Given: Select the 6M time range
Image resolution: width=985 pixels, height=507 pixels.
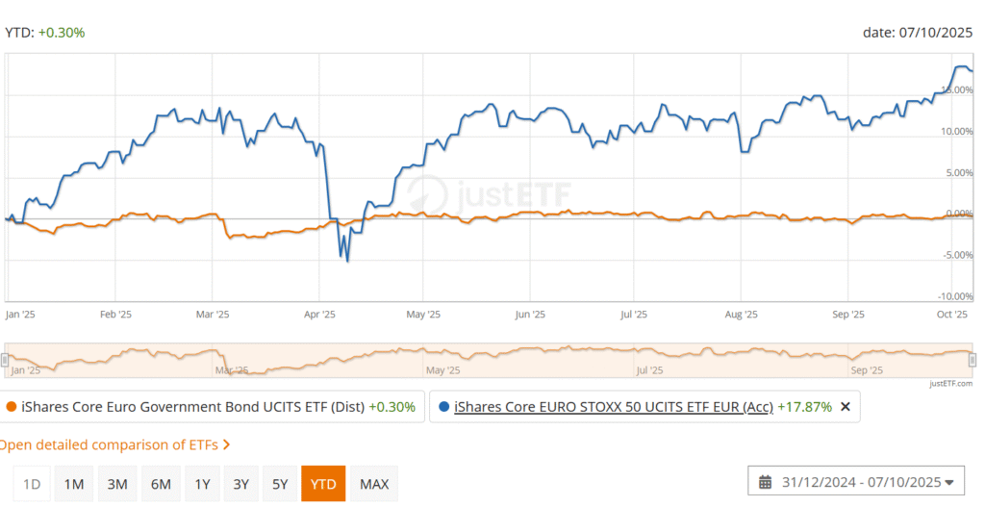Looking at the screenshot, I should (160, 484).
